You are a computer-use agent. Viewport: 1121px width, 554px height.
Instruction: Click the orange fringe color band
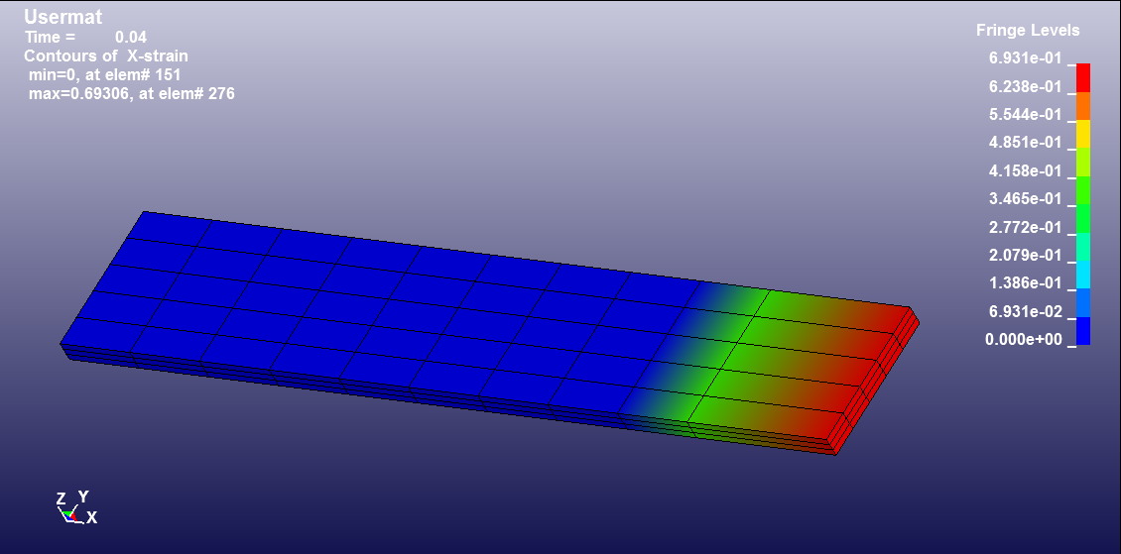pyautogui.click(x=1083, y=106)
